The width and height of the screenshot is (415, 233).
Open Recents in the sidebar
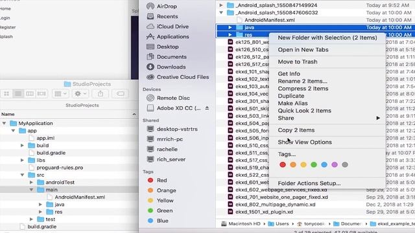[162, 16]
